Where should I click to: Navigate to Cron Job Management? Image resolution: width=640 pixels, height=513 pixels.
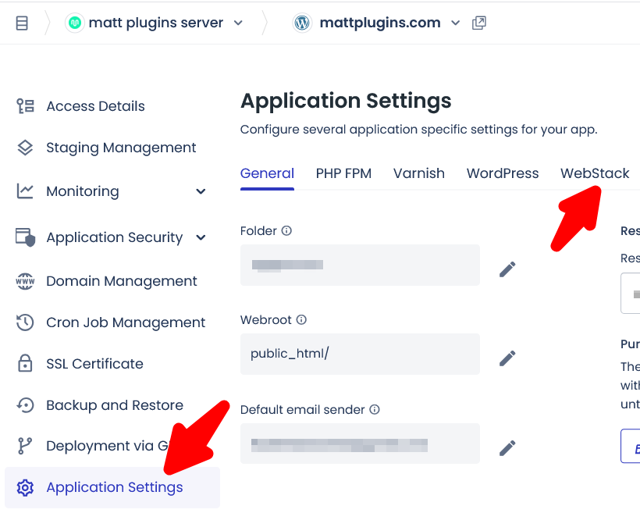tap(126, 322)
